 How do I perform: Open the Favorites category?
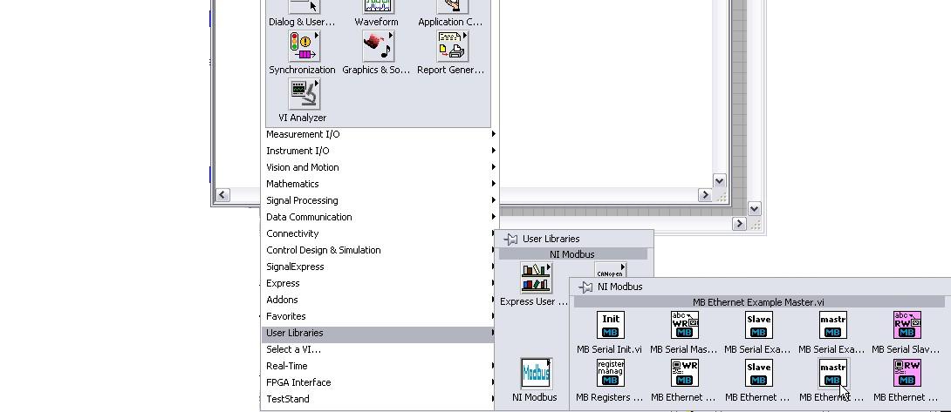pos(380,316)
